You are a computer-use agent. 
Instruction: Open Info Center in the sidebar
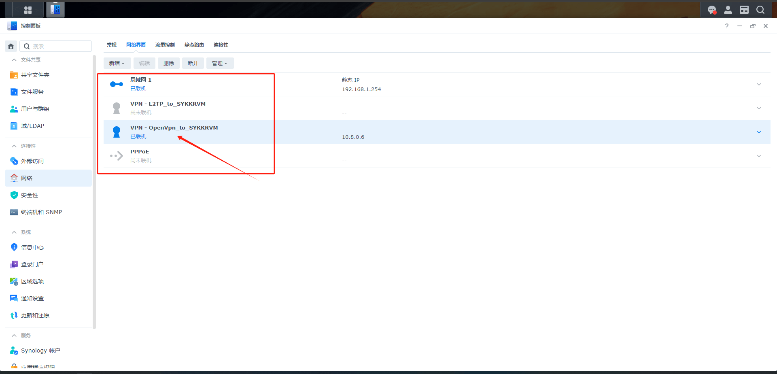tap(32, 247)
